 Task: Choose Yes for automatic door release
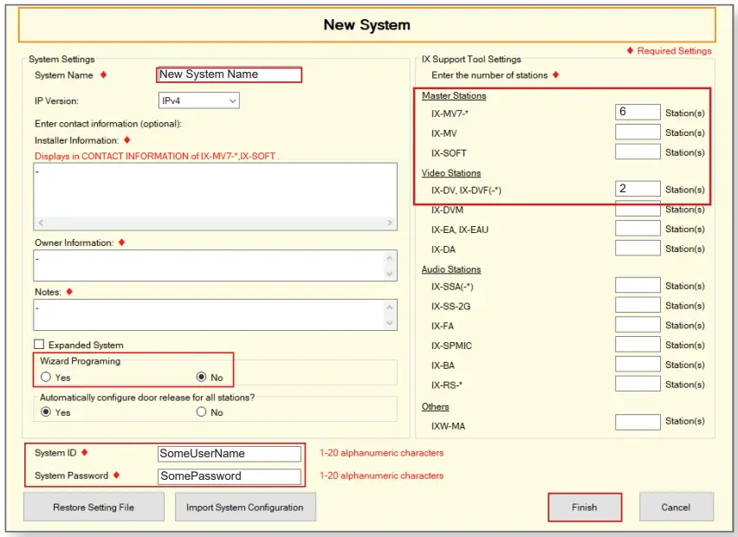[46, 412]
